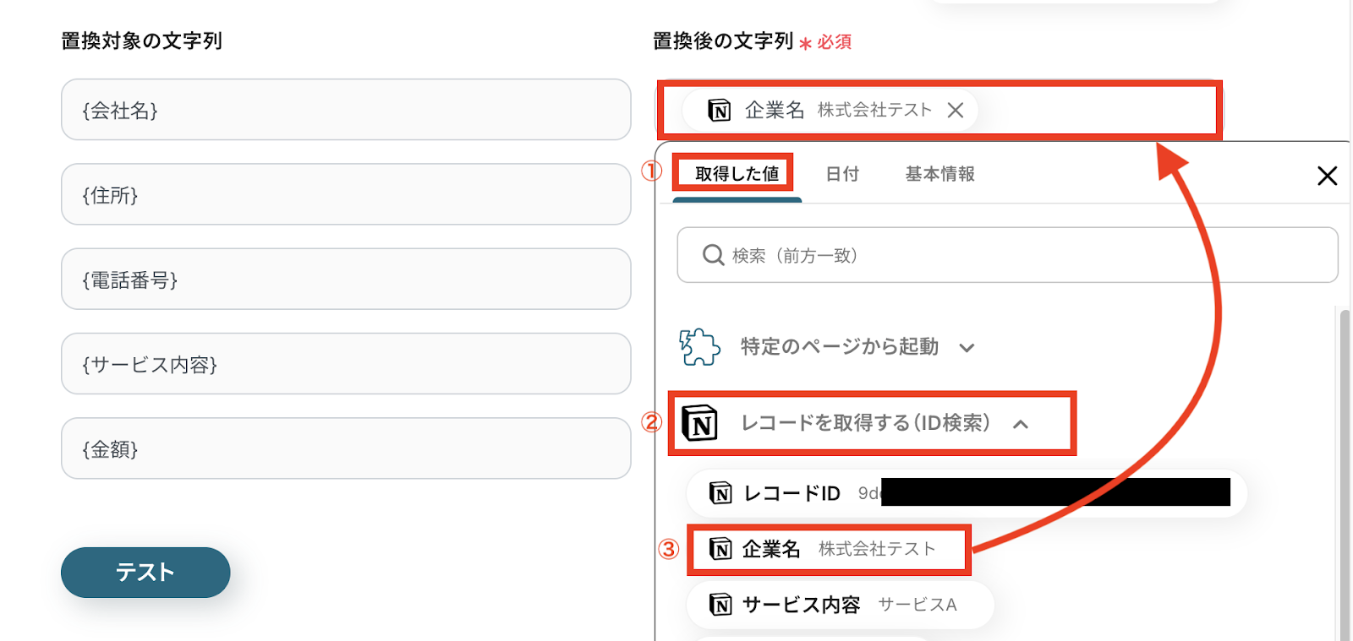The image size is (1353, 641).
Task: Click the value panel's vertical scrollbar
Action: 1345,473
